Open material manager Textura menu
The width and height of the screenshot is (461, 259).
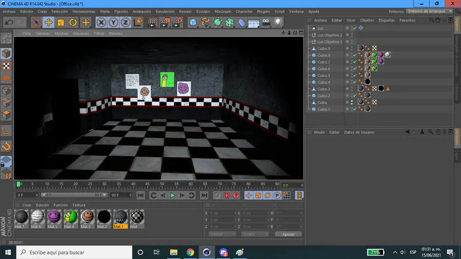tap(79, 205)
